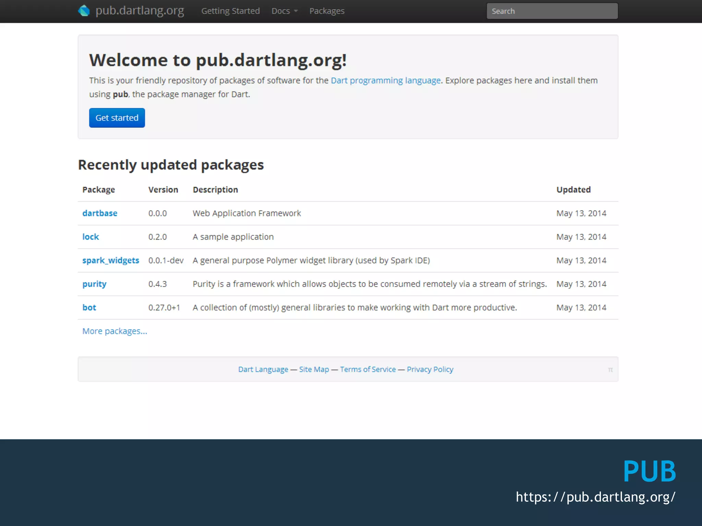The width and height of the screenshot is (702, 526).
Task: Click dartbase's May 13, 2014 date
Action: [581, 213]
